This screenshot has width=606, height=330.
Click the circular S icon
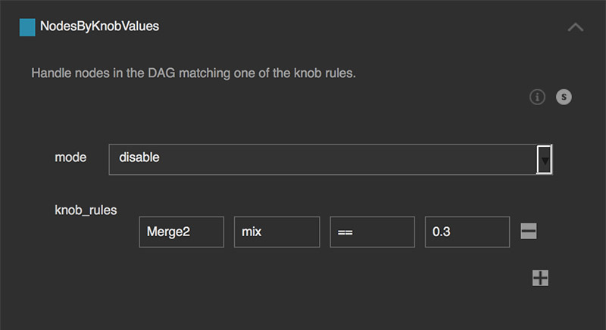[564, 97]
